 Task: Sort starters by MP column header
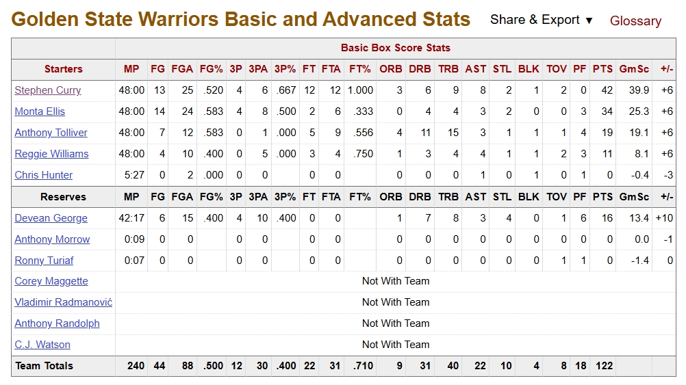click(x=131, y=69)
